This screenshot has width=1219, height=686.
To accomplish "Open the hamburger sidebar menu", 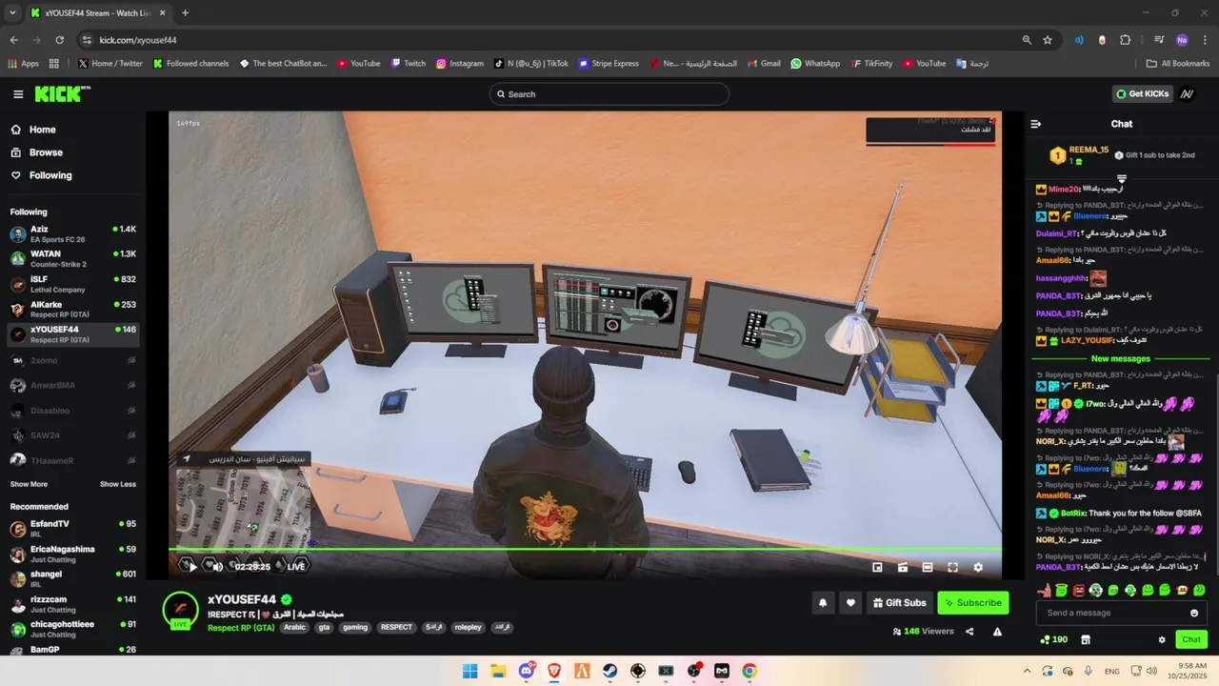I will click(x=18, y=94).
